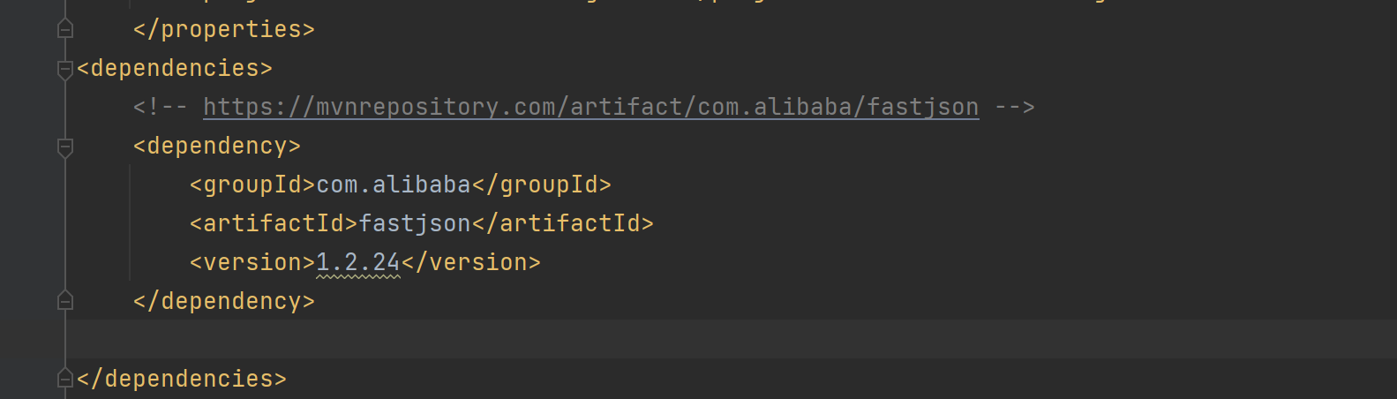Screen dimensions: 1397x399
Task: Click the comment end marker after URL
Action: coord(1014,108)
